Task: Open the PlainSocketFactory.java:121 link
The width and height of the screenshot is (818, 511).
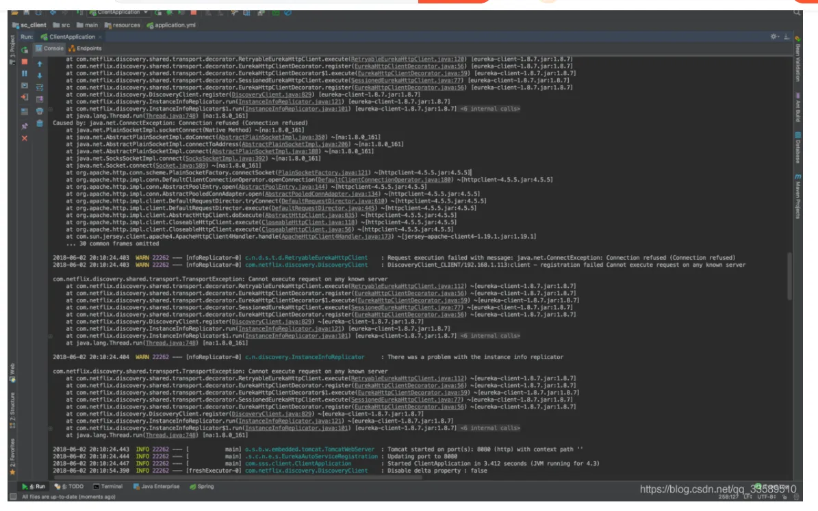Action: coord(323,172)
